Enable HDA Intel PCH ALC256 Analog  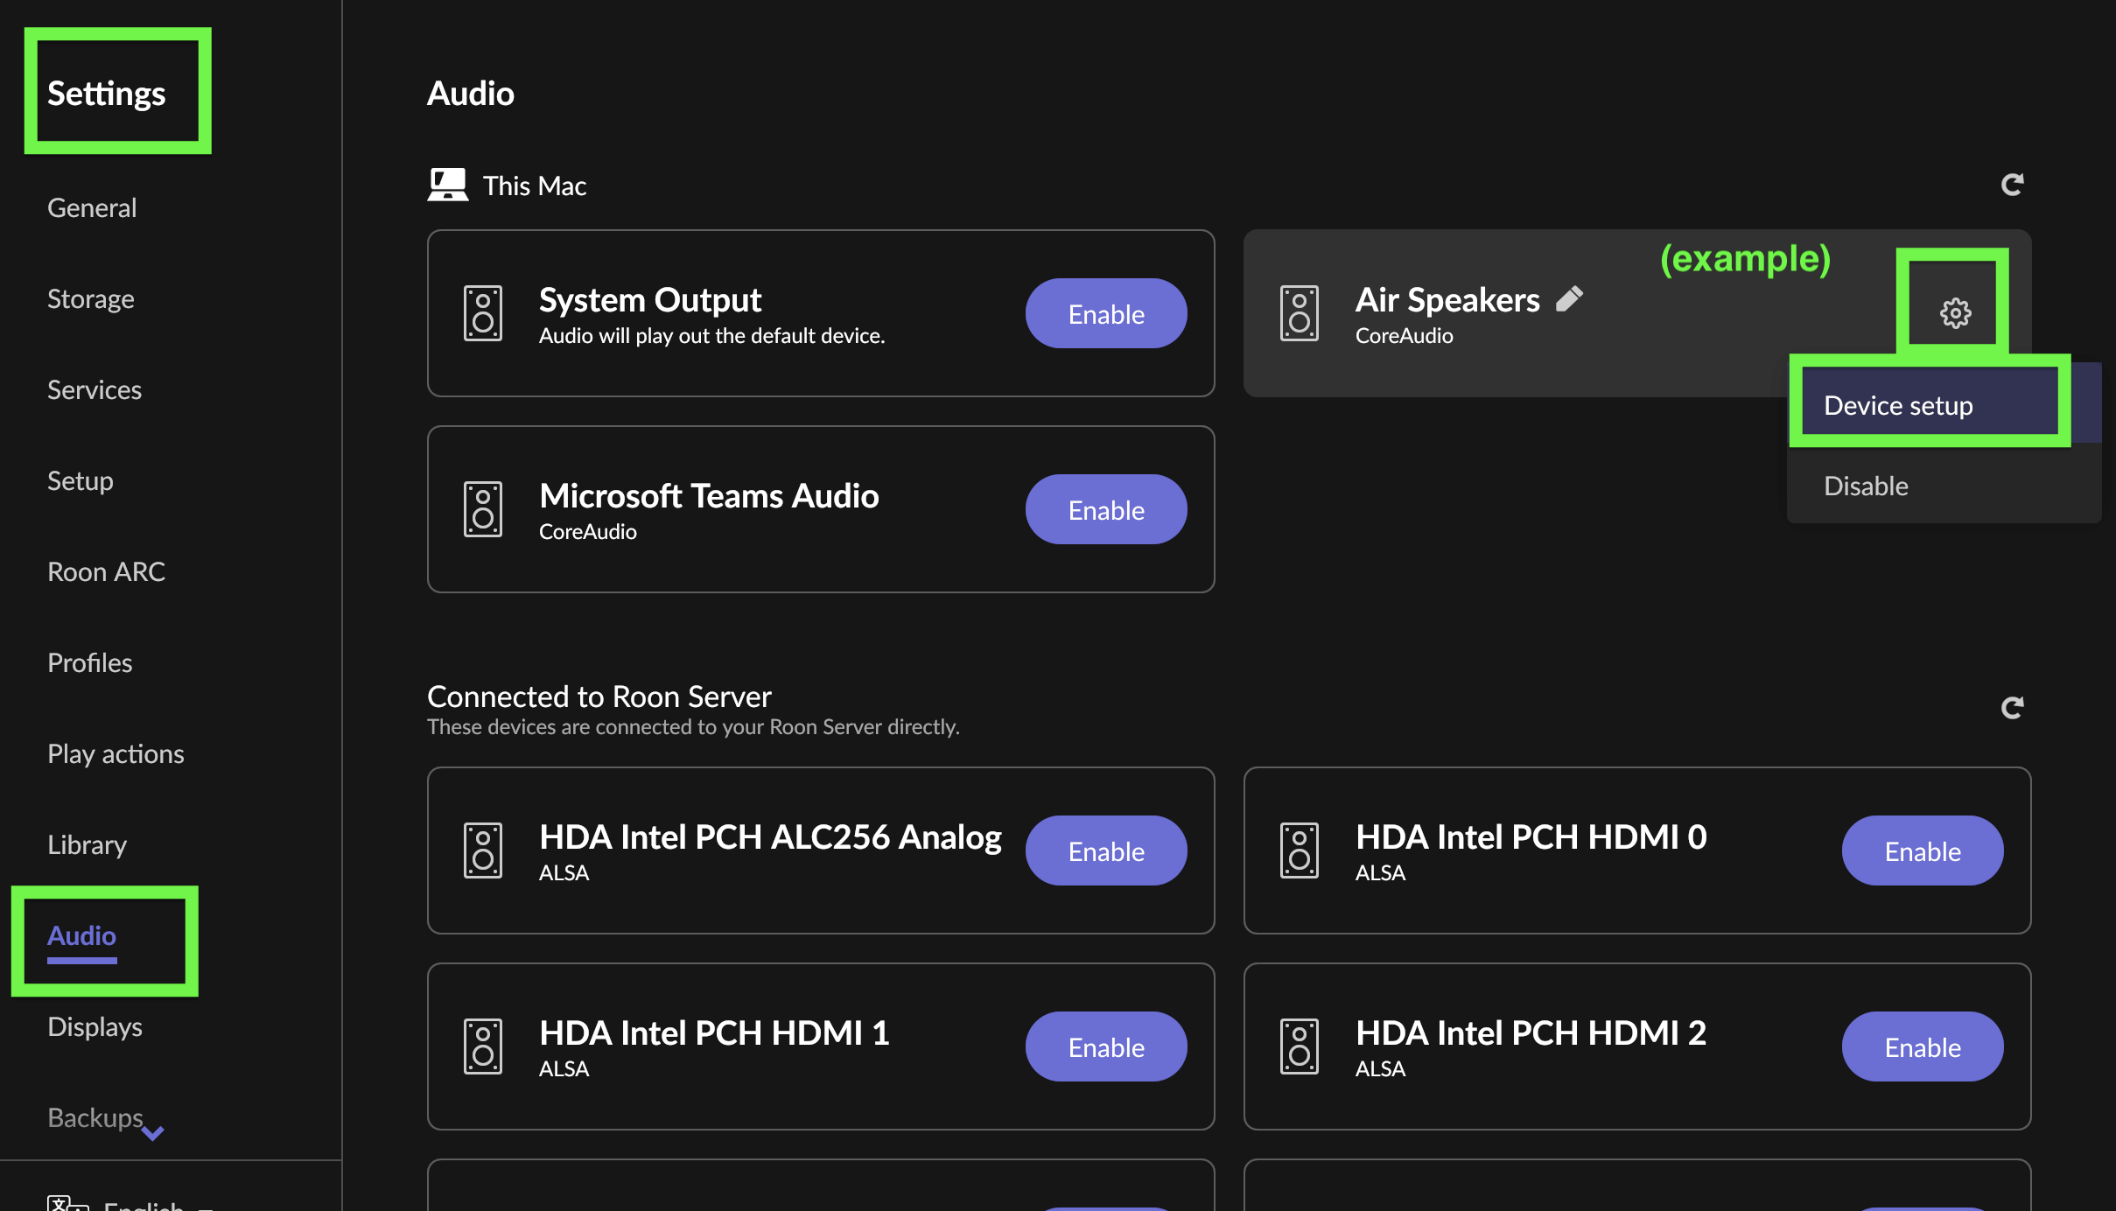[x=1105, y=851]
